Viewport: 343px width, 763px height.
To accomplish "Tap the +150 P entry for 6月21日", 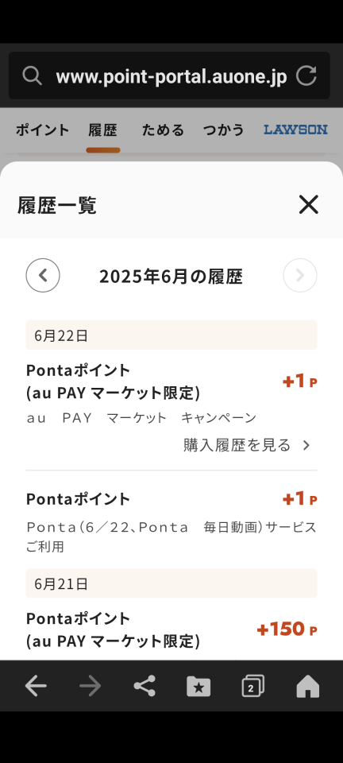I will 171,629.
